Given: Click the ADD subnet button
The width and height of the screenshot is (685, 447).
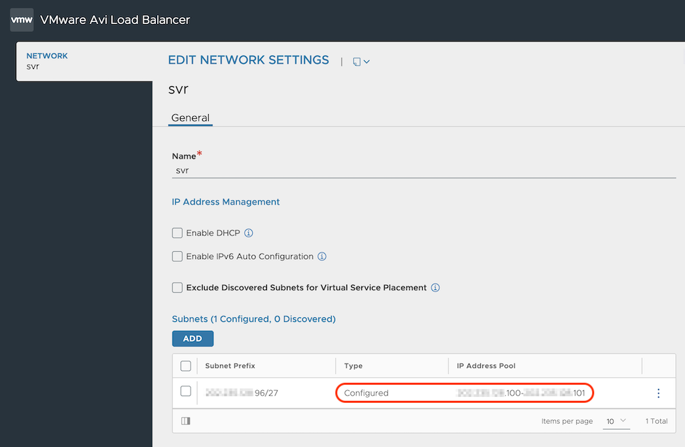Looking at the screenshot, I should (x=193, y=339).
